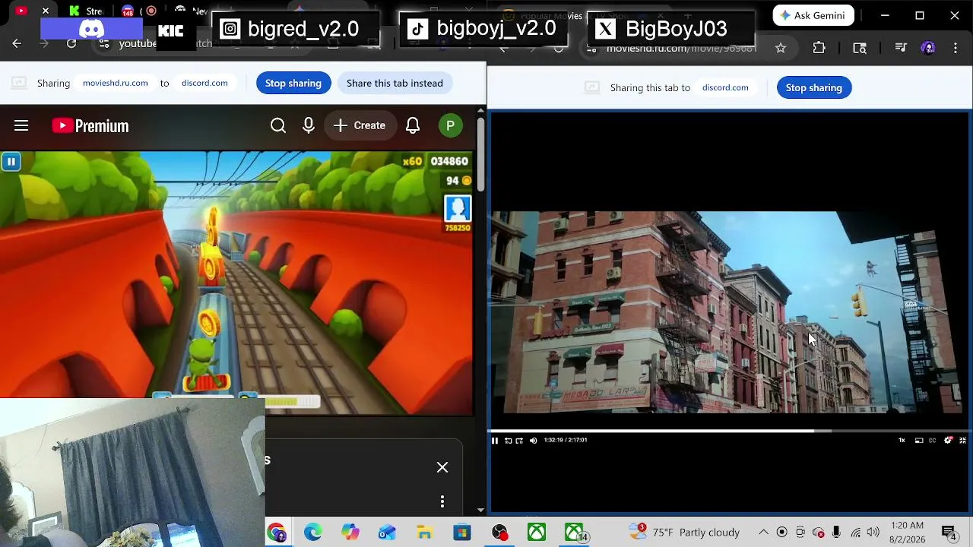Open YouTube search
The image size is (973, 547).
[x=278, y=125]
